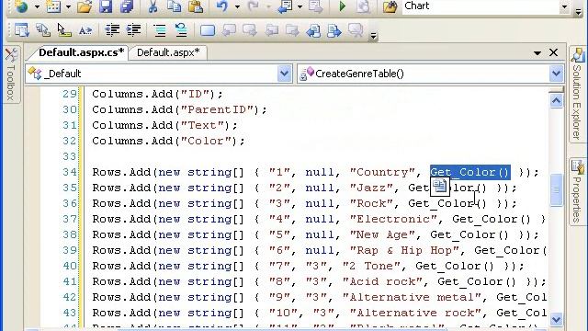The height and width of the screenshot is (331, 588).
Task: Click the Copy icon in the toolbar
Action: 174,6
